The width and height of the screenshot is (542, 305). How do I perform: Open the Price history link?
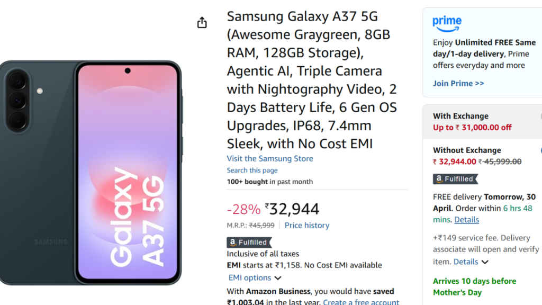pos(306,225)
